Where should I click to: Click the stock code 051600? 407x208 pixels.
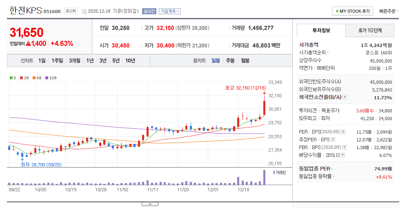[x=52, y=11]
